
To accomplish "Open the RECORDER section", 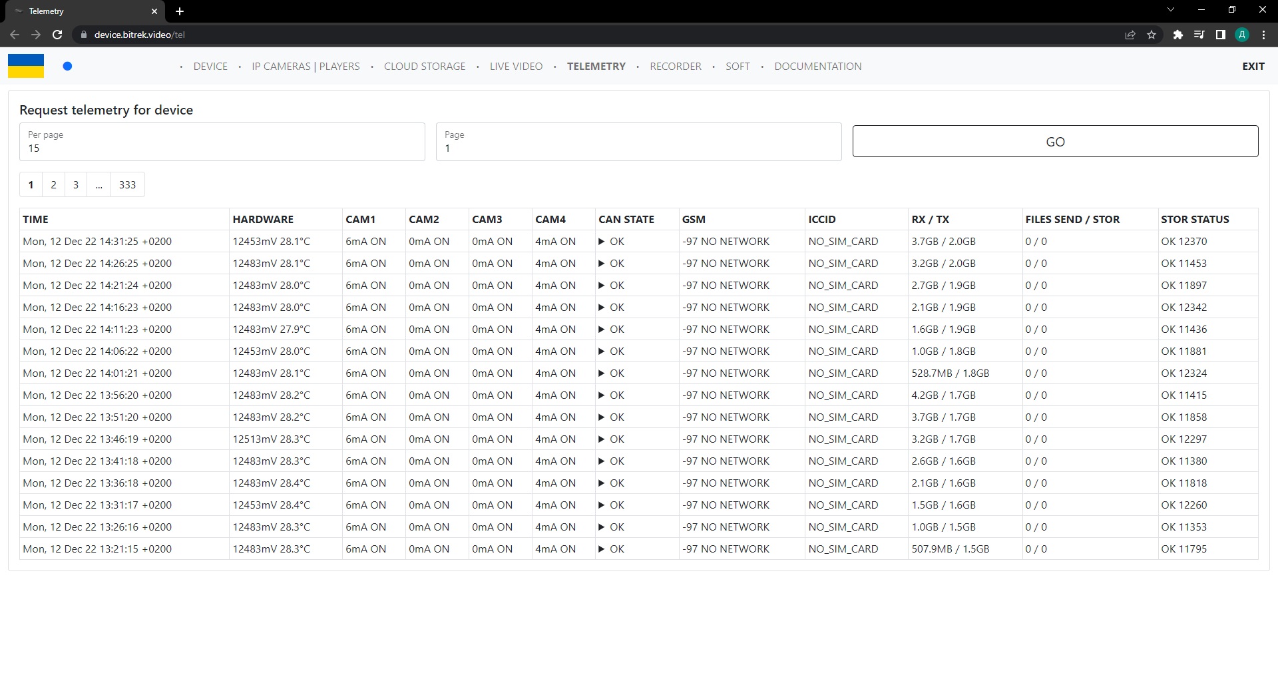I will pos(675,67).
